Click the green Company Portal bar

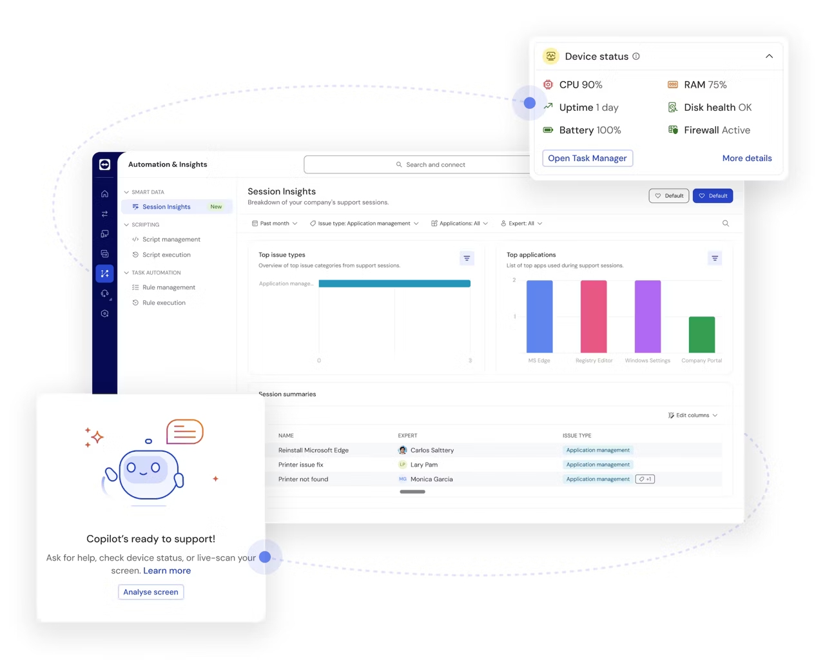[702, 334]
